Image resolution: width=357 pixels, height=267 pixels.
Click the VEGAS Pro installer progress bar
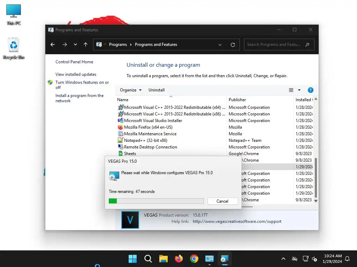(156, 201)
